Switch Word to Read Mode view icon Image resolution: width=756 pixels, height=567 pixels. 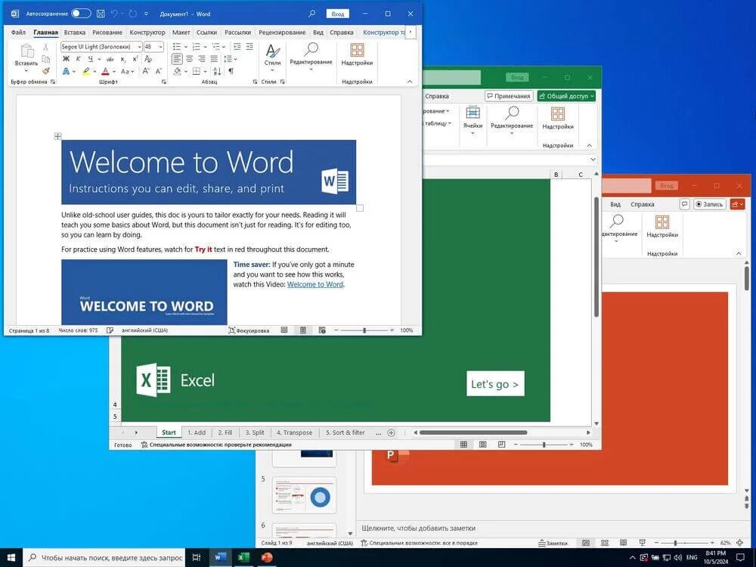[284, 330]
